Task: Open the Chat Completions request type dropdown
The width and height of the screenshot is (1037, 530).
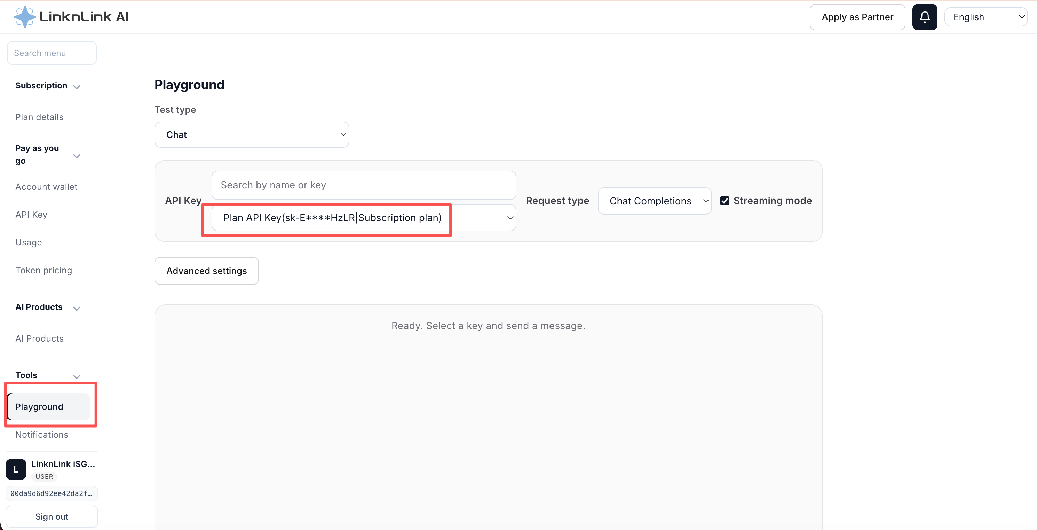Action: [x=655, y=201]
